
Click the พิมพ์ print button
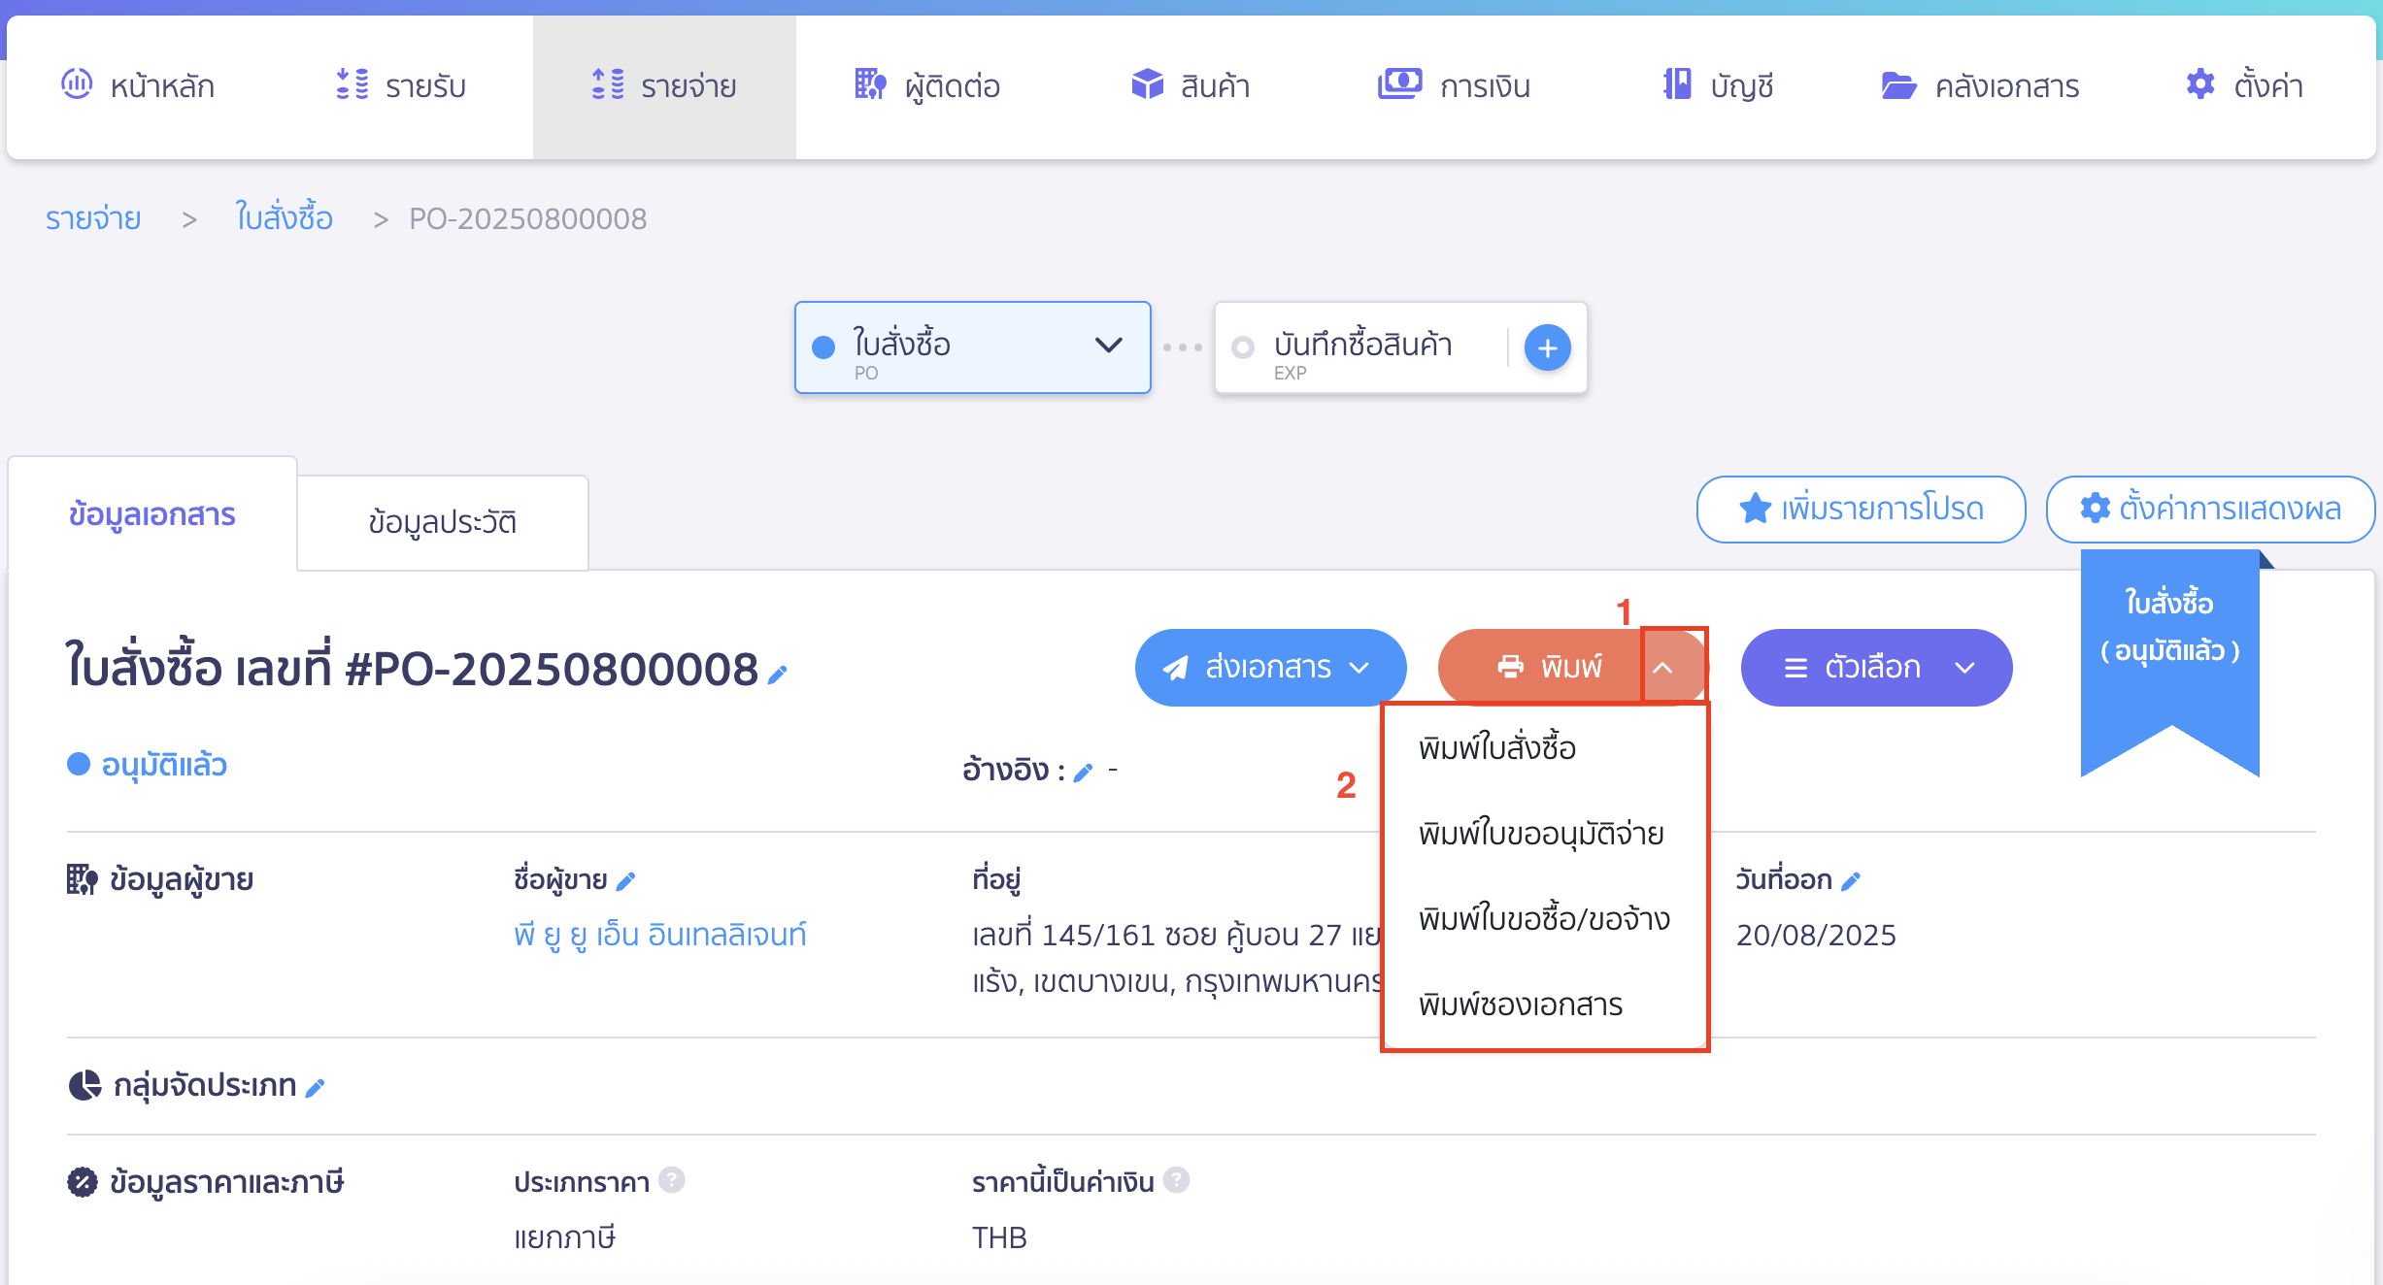pyautogui.click(x=1542, y=668)
